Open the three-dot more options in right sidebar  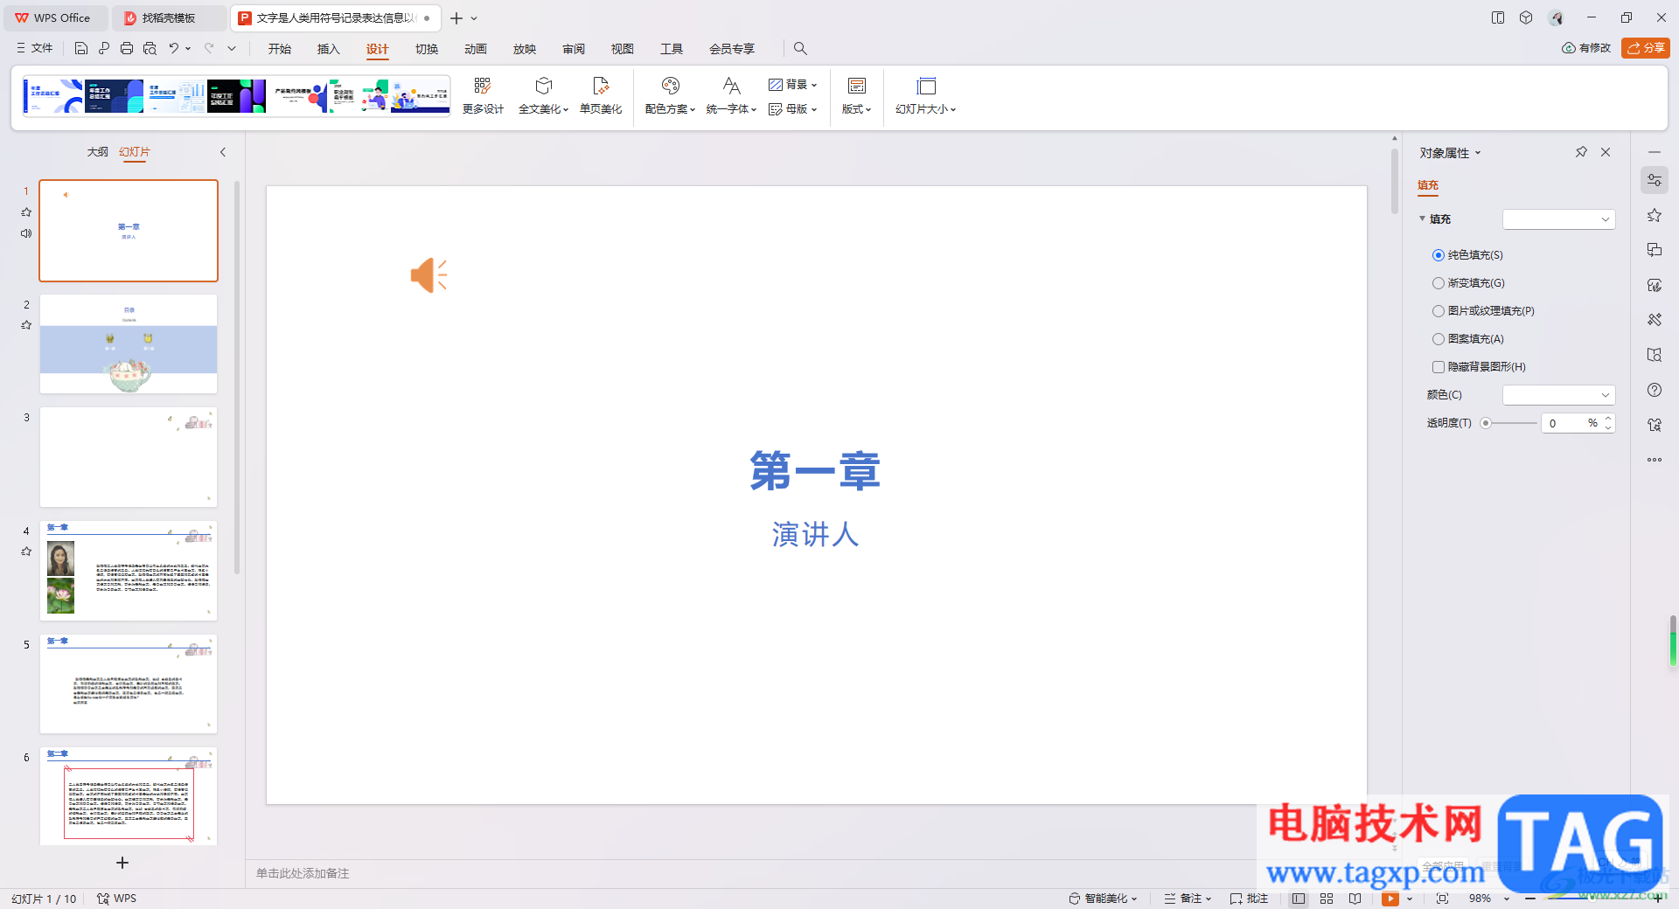(x=1655, y=460)
